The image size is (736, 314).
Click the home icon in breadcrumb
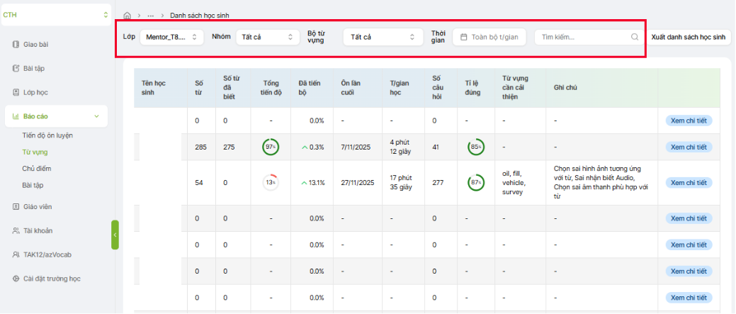click(128, 16)
